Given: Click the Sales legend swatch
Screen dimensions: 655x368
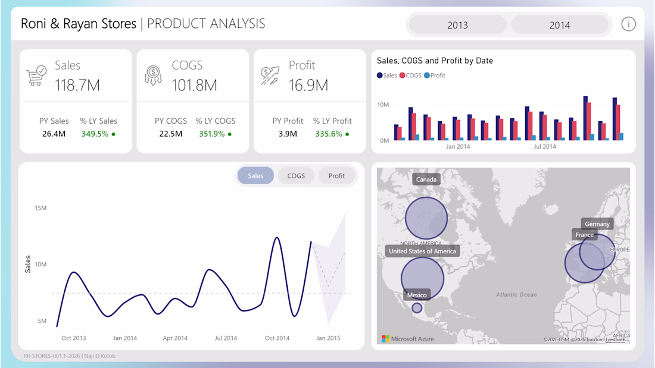Looking at the screenshot, I should tap(380, 76).
